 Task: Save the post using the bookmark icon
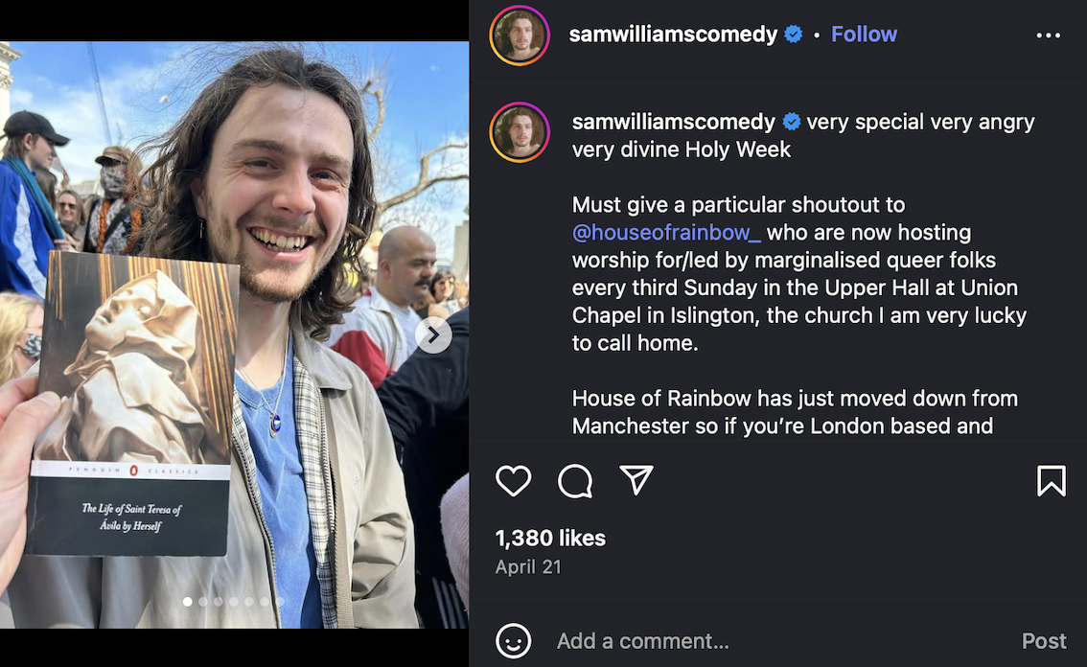pyautogui.click(x=1052, y=482)
